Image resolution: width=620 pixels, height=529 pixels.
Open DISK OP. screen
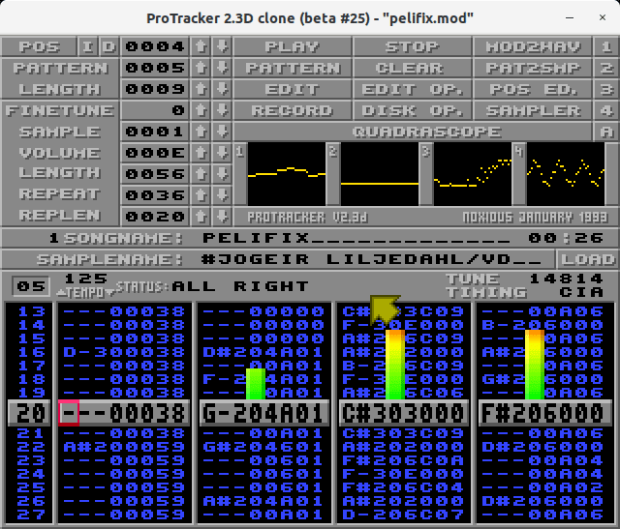[x=412, y=110]
